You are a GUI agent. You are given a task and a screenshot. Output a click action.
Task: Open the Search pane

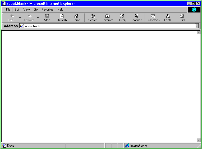coord(93,18)
